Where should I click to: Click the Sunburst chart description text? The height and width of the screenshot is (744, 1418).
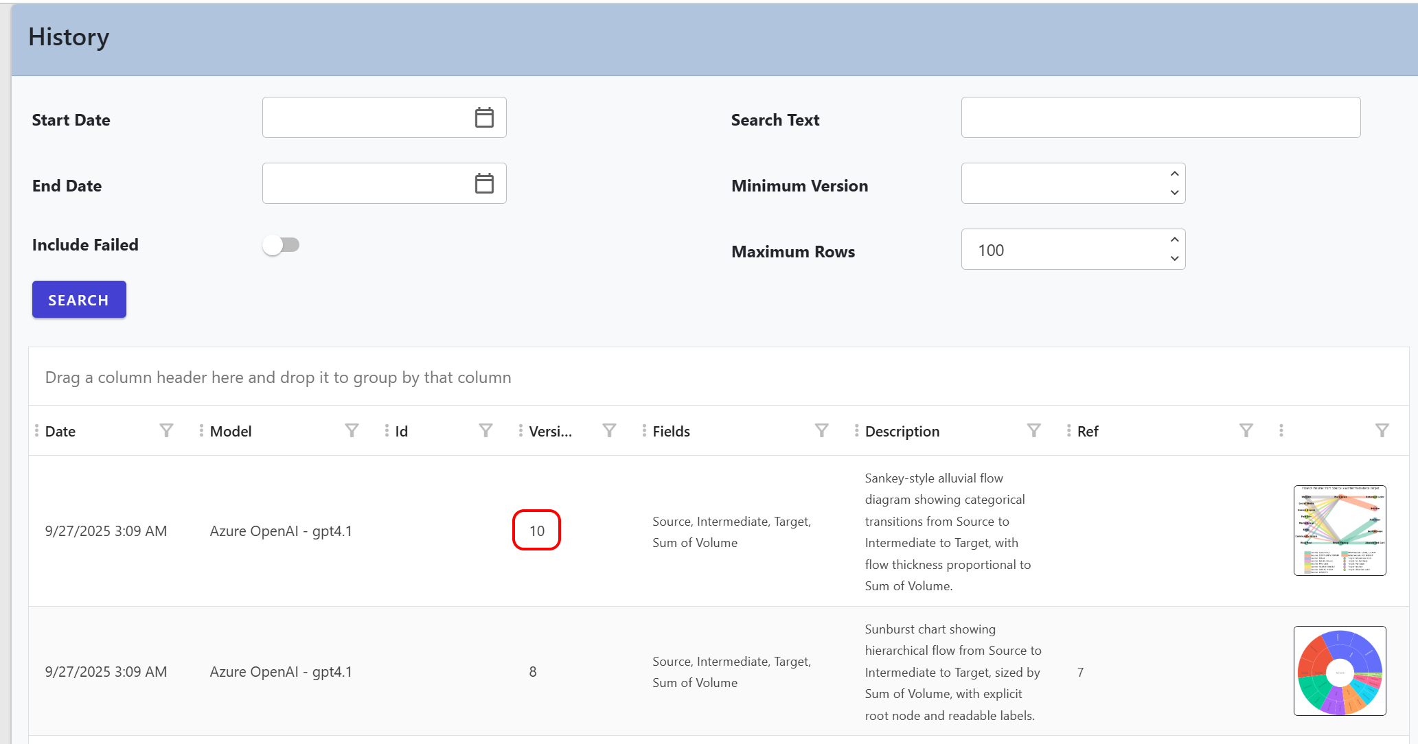(953, 672)
